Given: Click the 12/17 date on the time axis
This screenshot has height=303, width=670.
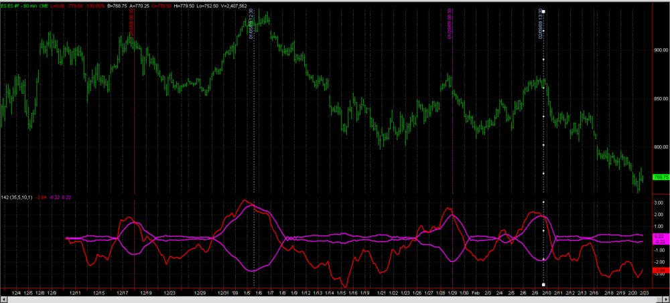Looking at the screenshot, I should click(x=122, y=293).
